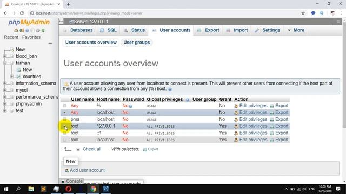The image size is (346, 194).
Task: Open Recent tables list in navigation
Action: point(11,37)
